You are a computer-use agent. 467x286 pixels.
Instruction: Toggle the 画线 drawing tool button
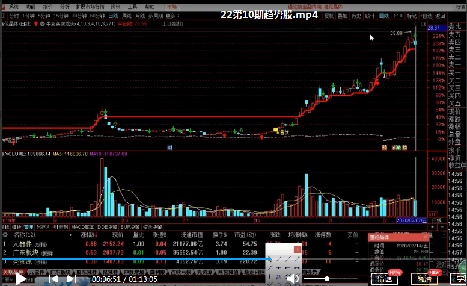[385, 16]
